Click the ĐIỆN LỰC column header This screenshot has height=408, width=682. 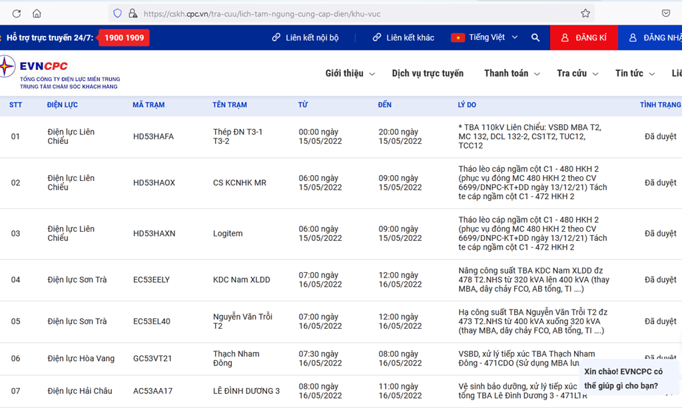[x=62, y=104]
